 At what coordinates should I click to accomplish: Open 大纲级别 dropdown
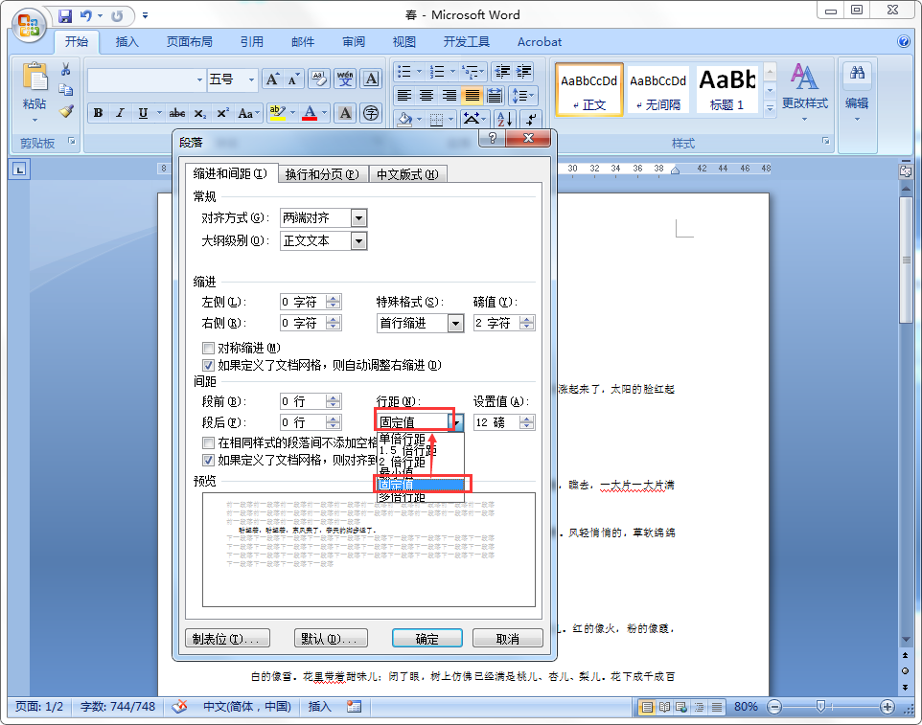(x=358, y=241)
